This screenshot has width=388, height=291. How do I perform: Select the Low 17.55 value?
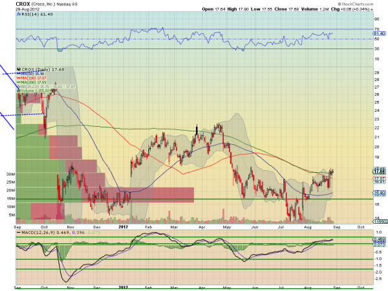coord(261,9)
